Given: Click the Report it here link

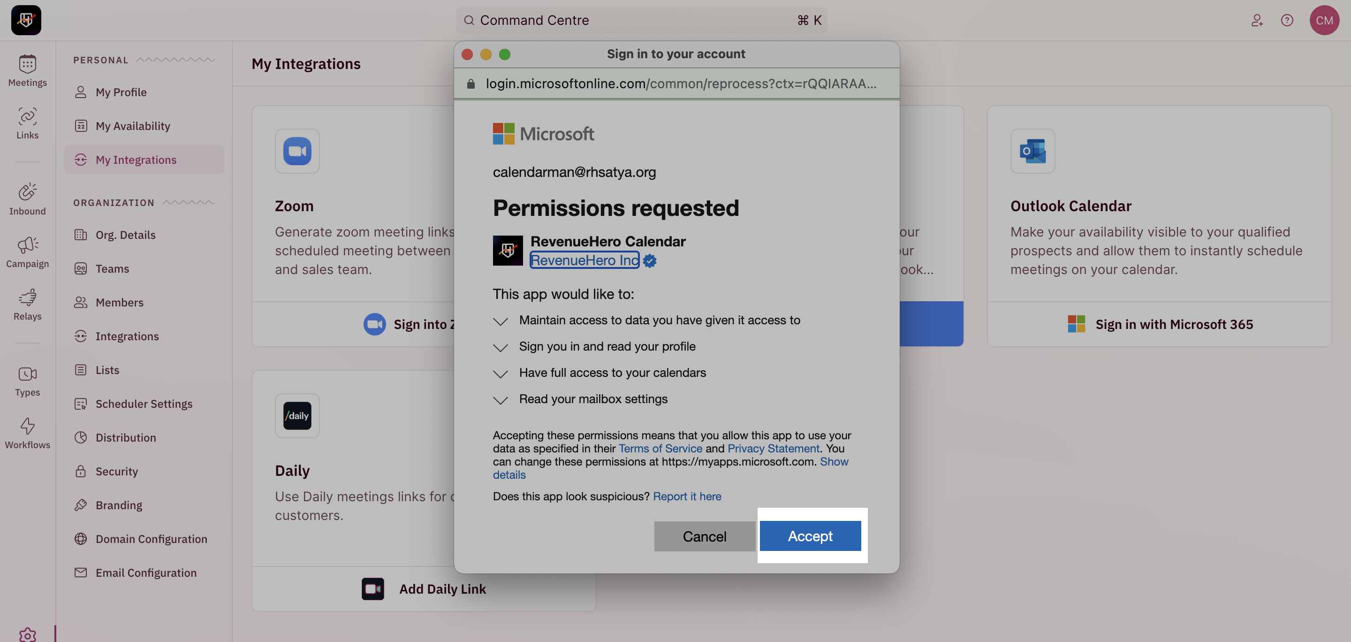Looking at the screenshot, I should [687, 496].
